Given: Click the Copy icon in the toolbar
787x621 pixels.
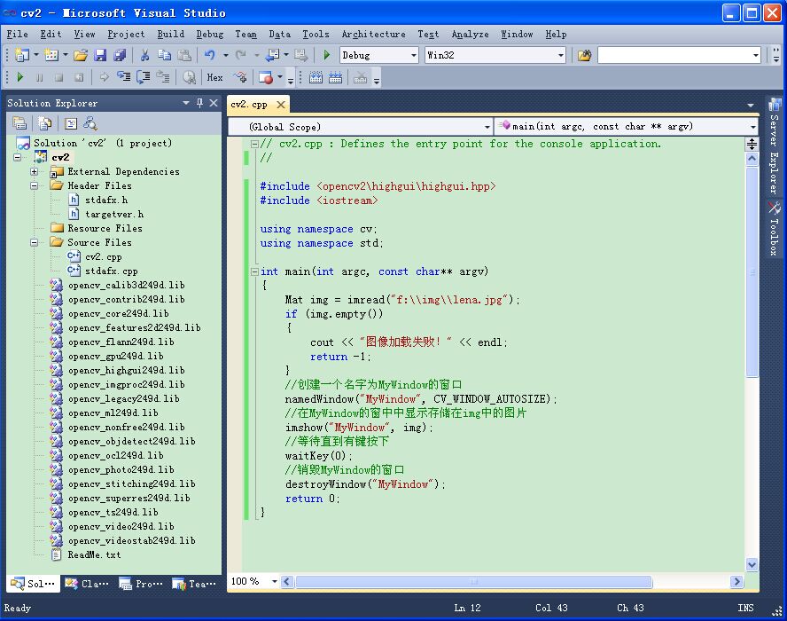Looking at the screenshot, I should click(164, 55).
